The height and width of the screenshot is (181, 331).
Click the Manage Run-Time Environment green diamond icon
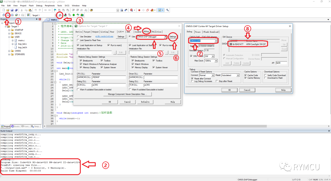pyautogui.click(x=74, y=15)
